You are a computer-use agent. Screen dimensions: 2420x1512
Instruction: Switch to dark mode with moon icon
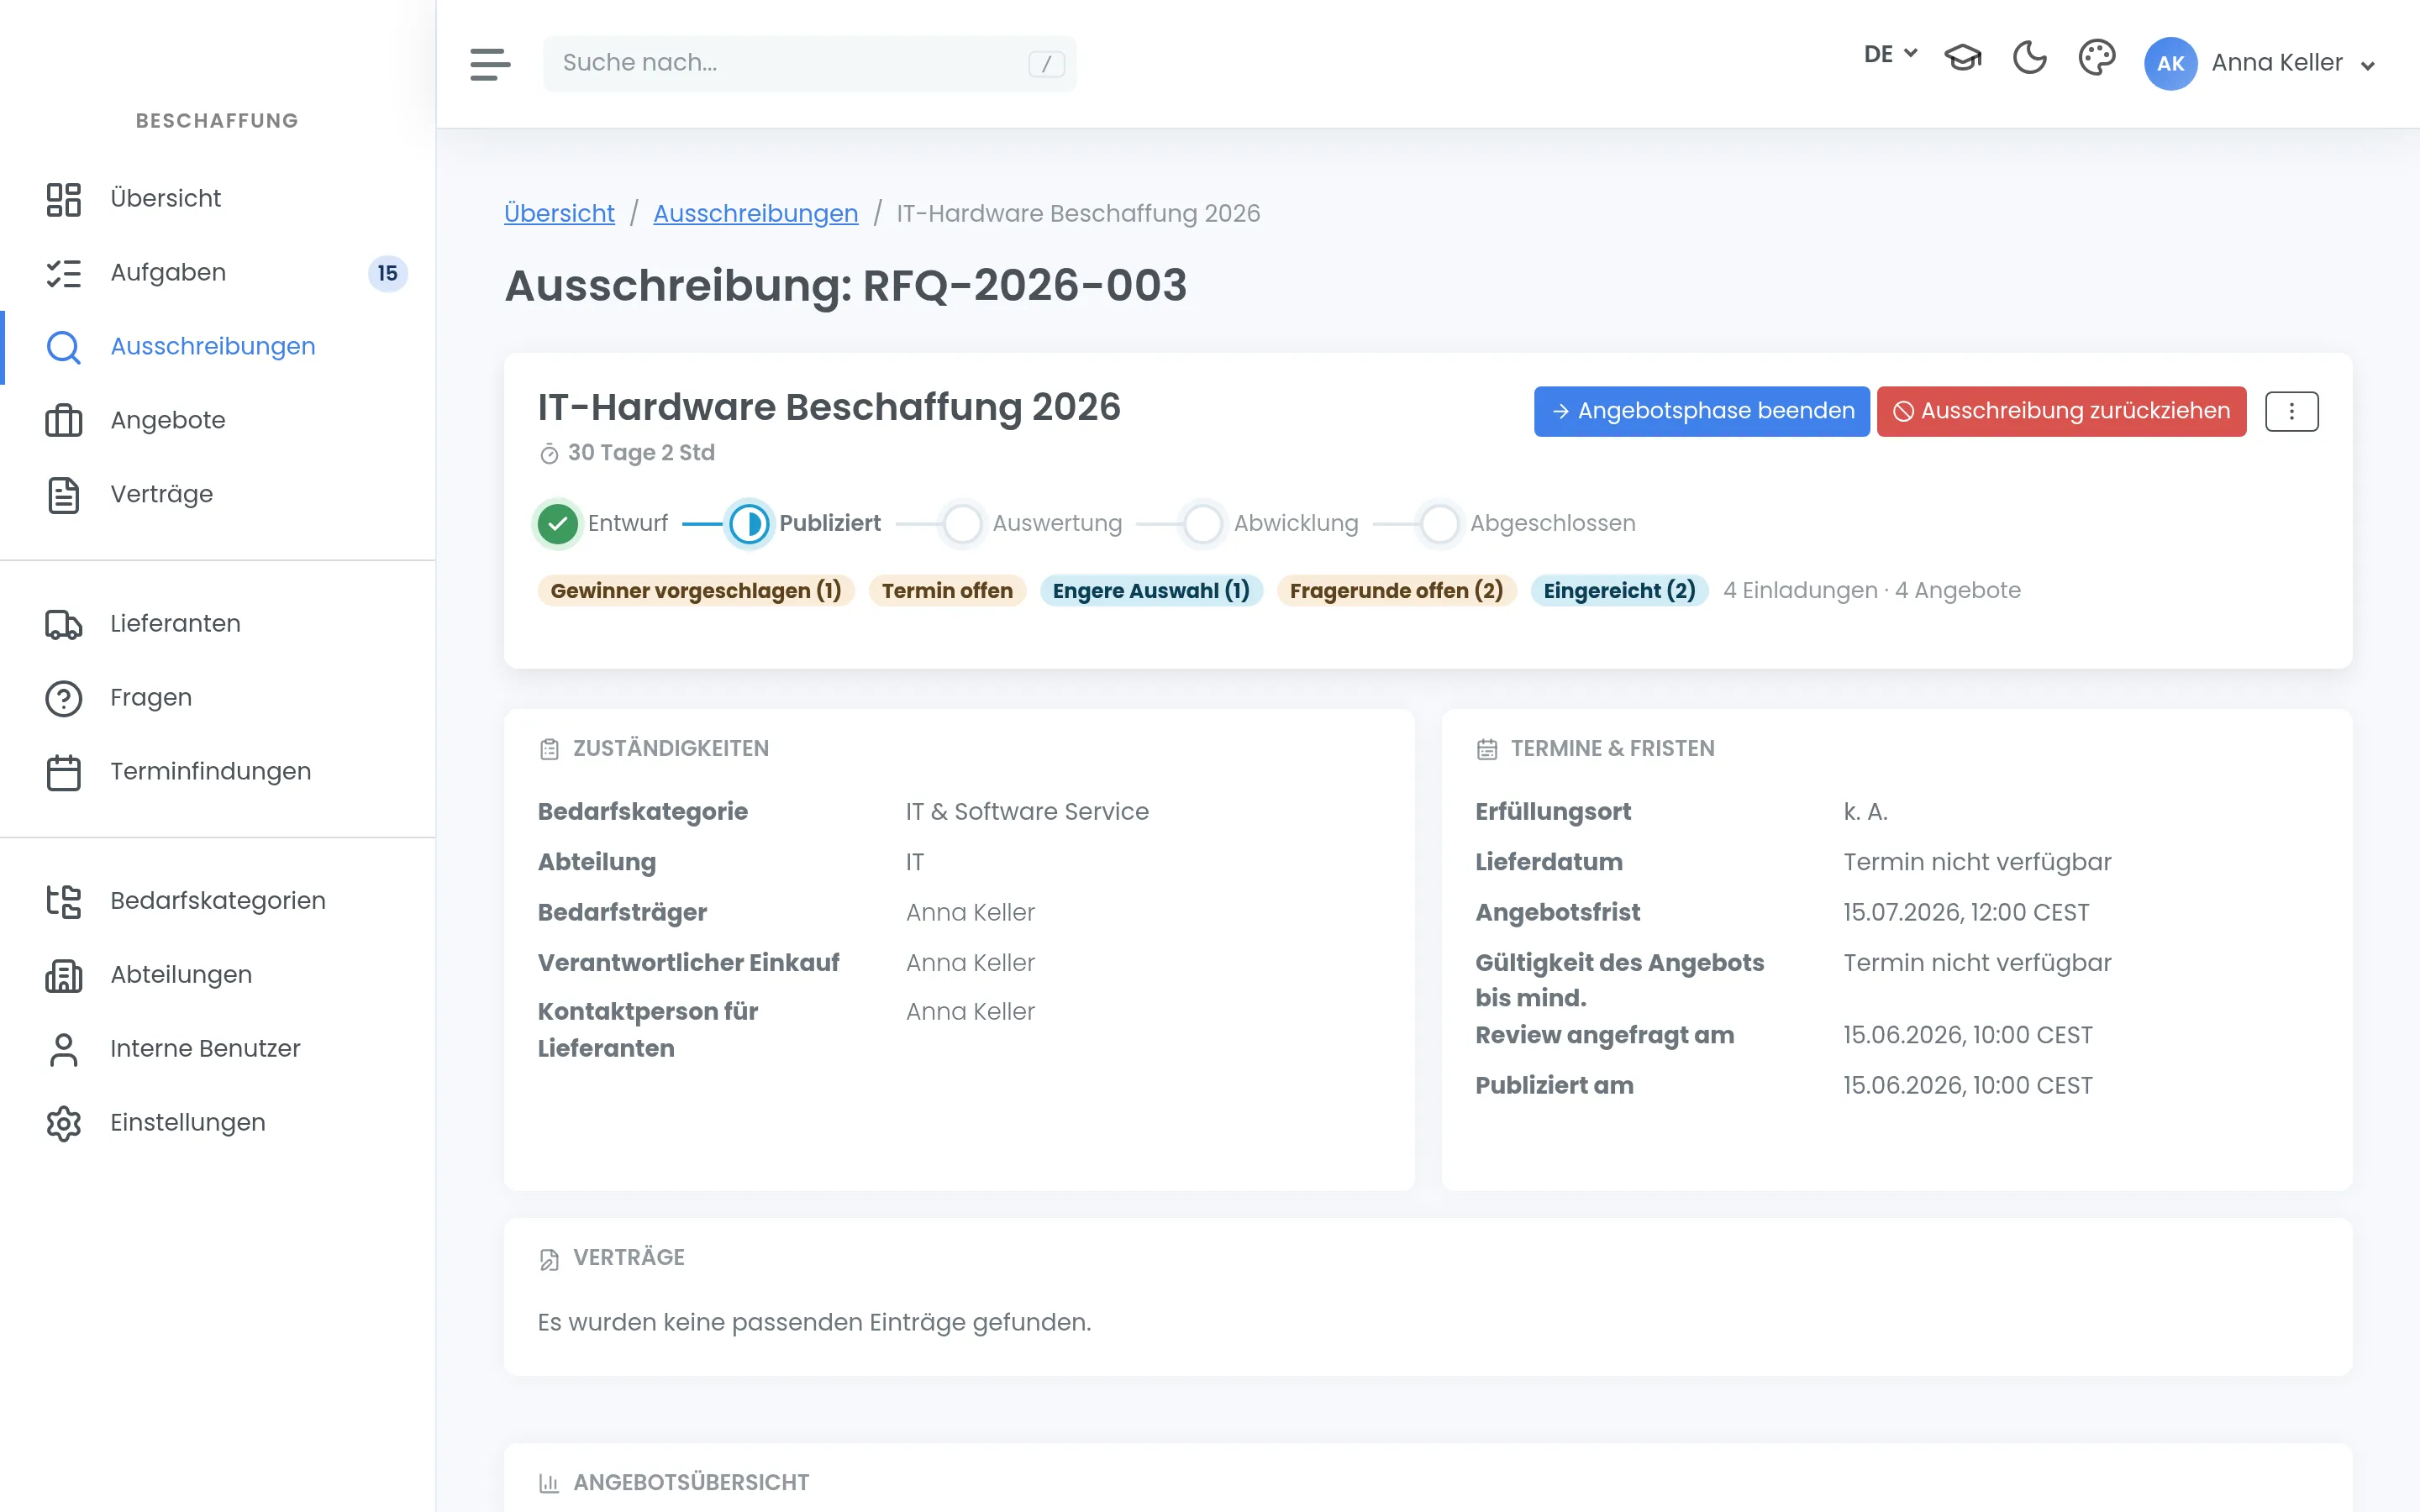tap(2030, 58)
